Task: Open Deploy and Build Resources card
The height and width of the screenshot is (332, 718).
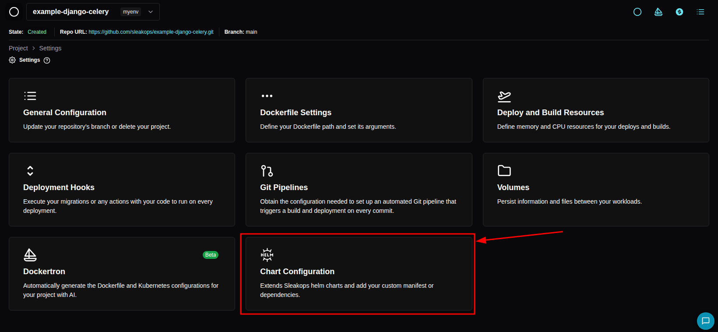Action: 596,110
